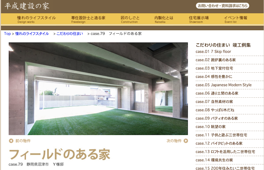Open 匠のしごと Construction menu
Viewport: 264px width, 170px height.
point(130,19)
